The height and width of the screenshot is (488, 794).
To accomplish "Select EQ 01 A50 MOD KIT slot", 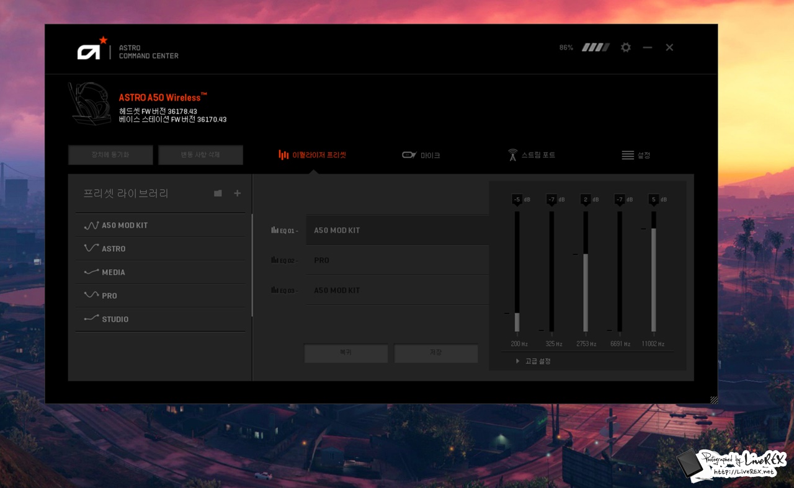I will point(397,230).
